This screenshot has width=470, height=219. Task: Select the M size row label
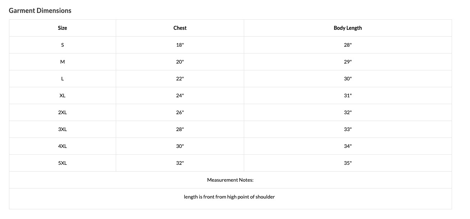tap(63, 62)
